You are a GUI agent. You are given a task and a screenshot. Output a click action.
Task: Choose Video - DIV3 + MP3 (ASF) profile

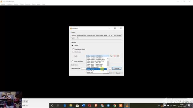point(96,66)
